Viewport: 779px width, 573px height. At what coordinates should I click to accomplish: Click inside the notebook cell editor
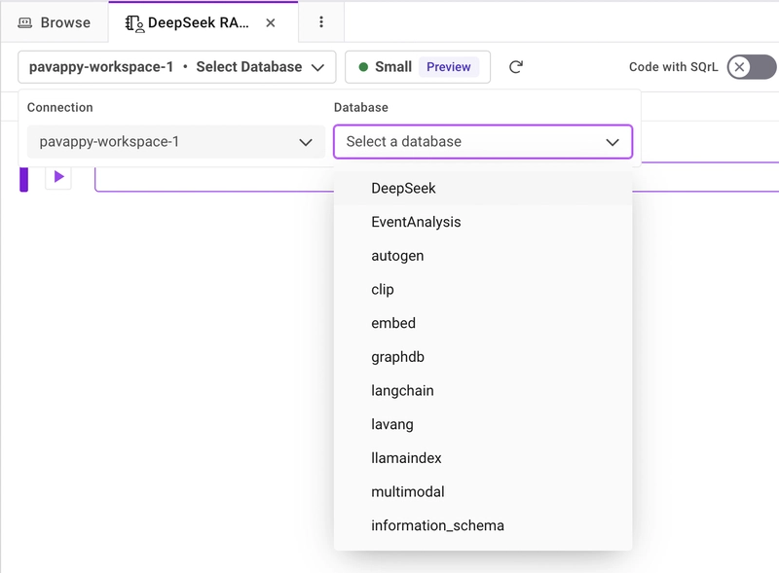[213, 179]
